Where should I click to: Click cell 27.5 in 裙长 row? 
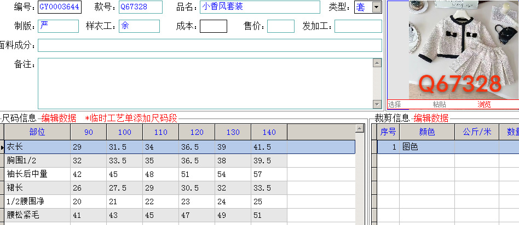click(x=124, y=188)
